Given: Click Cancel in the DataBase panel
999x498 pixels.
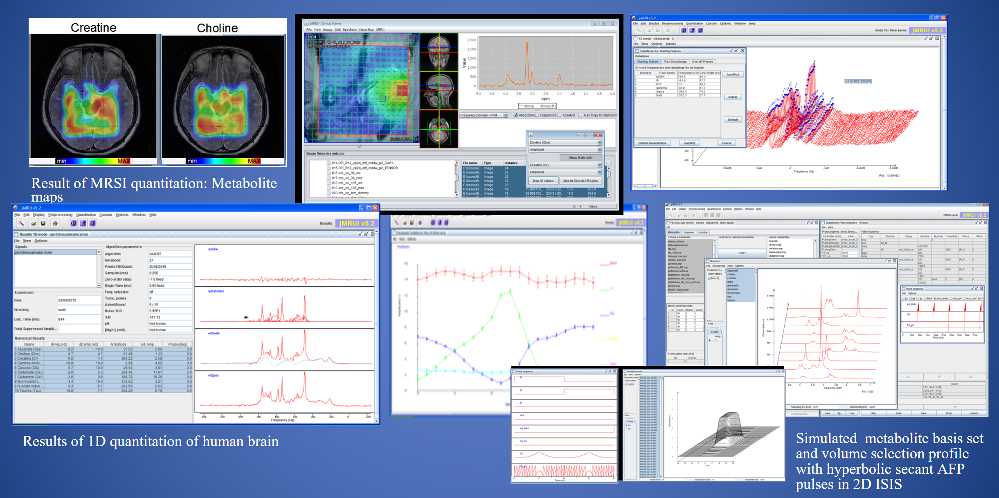Looking at the screenshot, I should tap(726, 143).
